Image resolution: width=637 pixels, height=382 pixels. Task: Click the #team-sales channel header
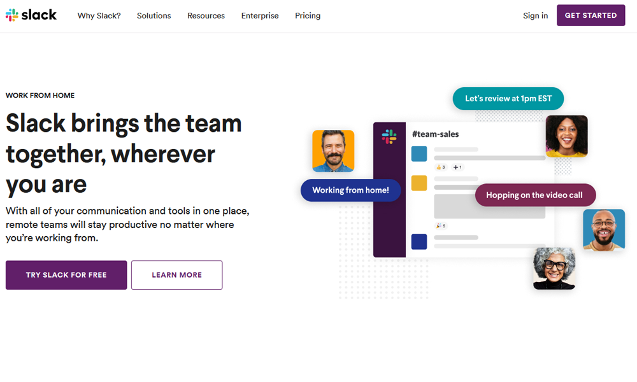(x=435, y=134)
